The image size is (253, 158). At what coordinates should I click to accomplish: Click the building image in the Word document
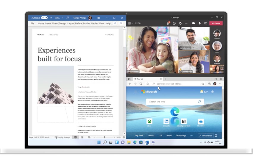(x=56, y=85)
